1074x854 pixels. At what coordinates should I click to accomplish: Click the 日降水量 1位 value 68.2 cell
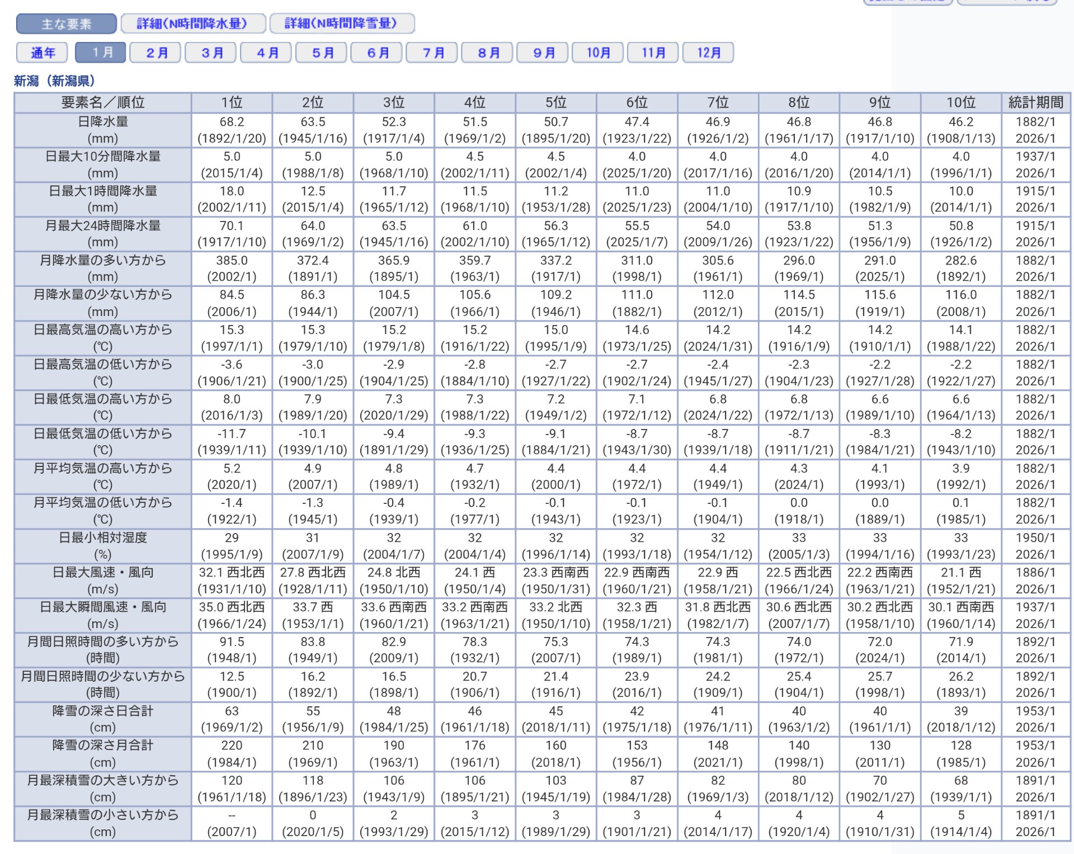[232, 122]
